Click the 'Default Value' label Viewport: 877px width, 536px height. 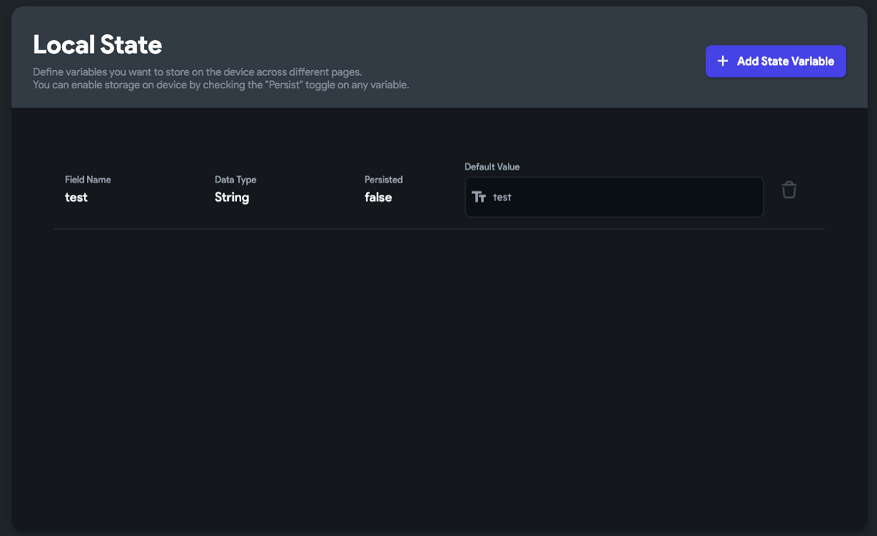coord(492,167)
